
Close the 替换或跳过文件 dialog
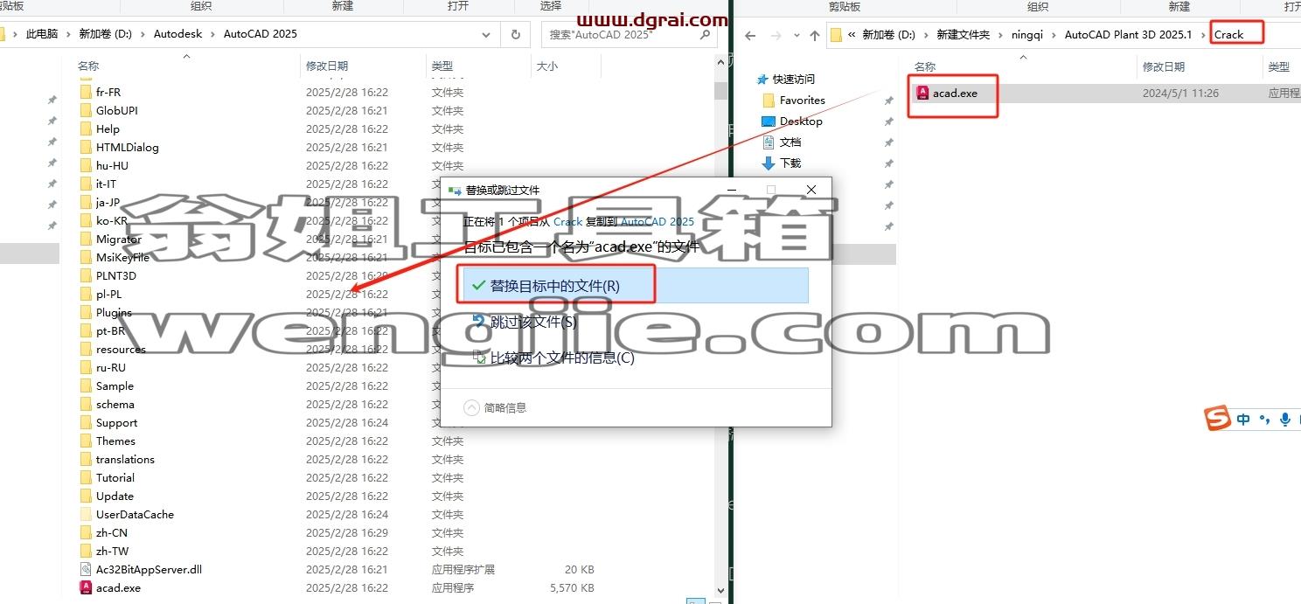811,190
